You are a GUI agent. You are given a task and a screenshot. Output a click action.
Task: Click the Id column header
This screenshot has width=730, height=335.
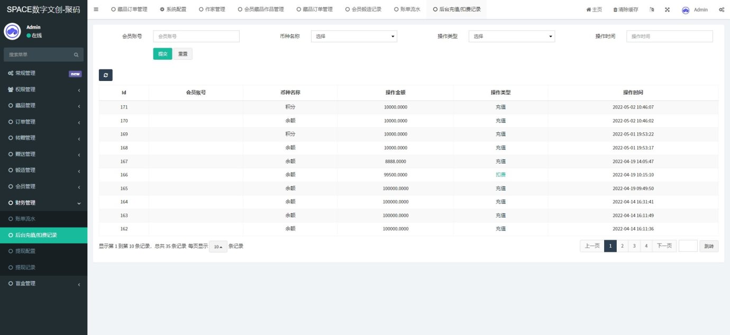[124, 93]
